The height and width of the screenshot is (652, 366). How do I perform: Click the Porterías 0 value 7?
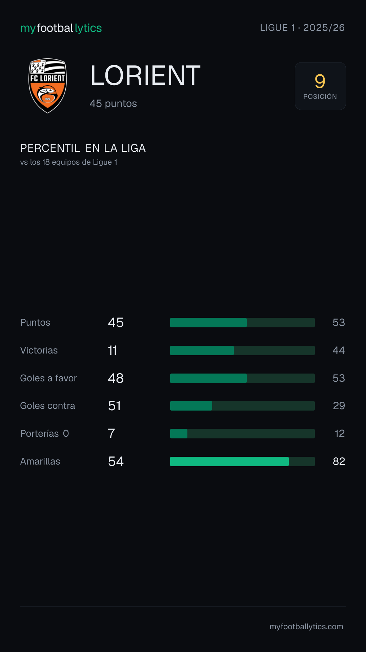tap(111, 434)
